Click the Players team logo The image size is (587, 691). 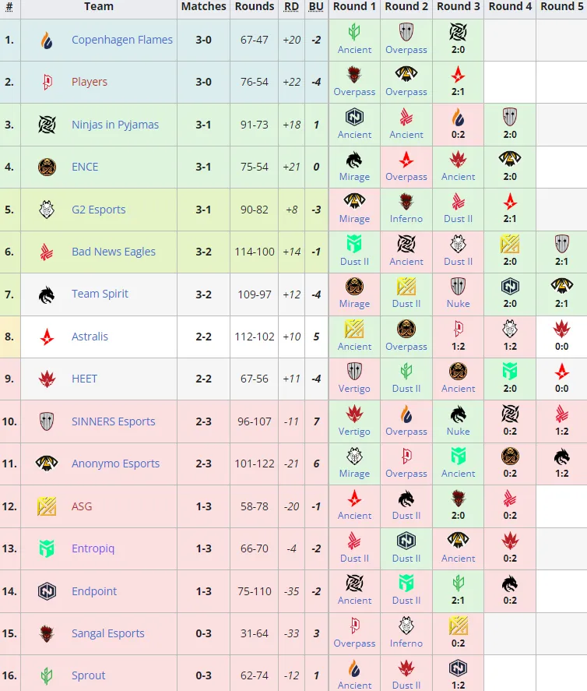47,82
